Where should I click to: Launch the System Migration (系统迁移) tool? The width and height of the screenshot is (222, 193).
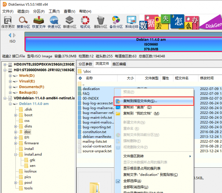tap(131, 22)
